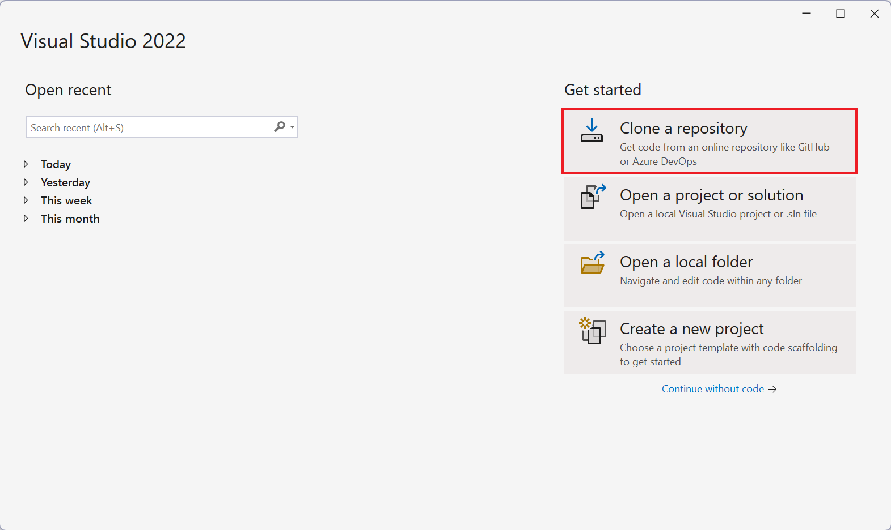Click the Clone a repository title

click(683, 129)
